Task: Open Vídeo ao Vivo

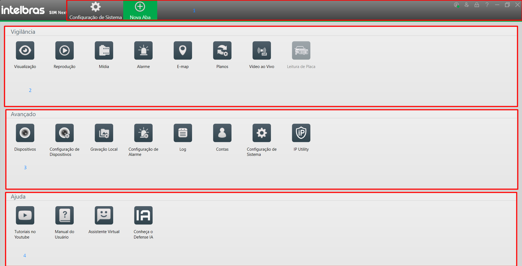Action: [262, 51]
